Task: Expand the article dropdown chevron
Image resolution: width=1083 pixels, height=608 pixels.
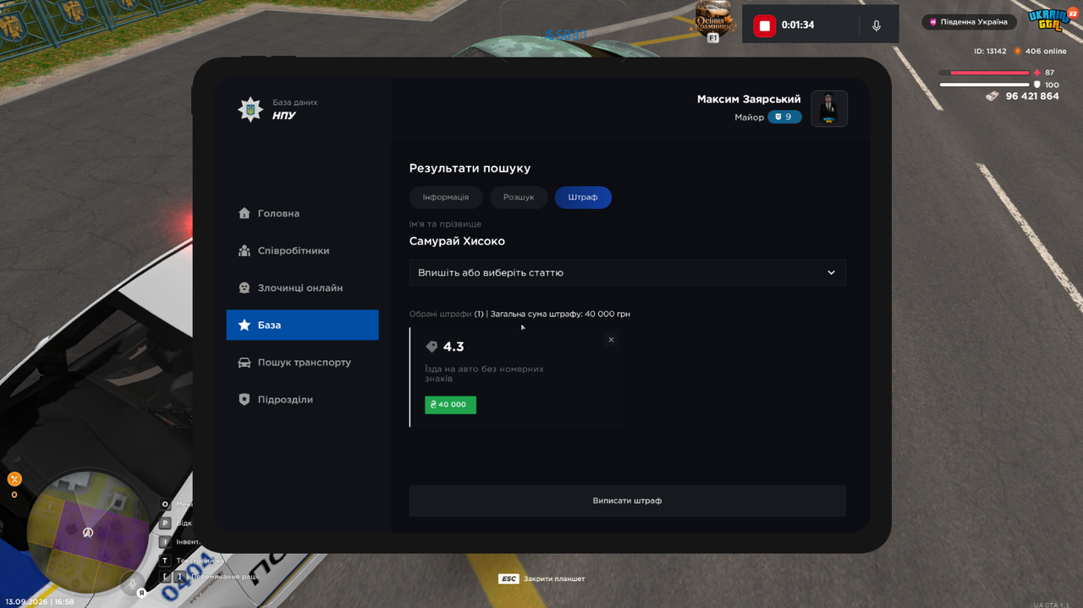Action: [x=831, y=273]
